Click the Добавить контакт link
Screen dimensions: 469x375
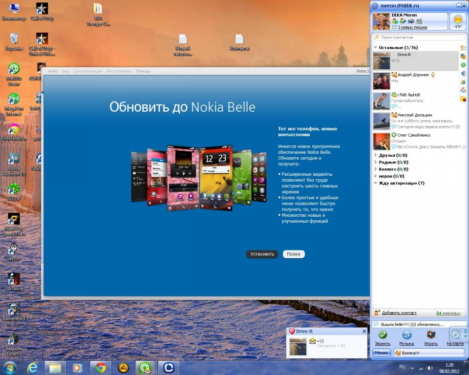coord(399,313)
